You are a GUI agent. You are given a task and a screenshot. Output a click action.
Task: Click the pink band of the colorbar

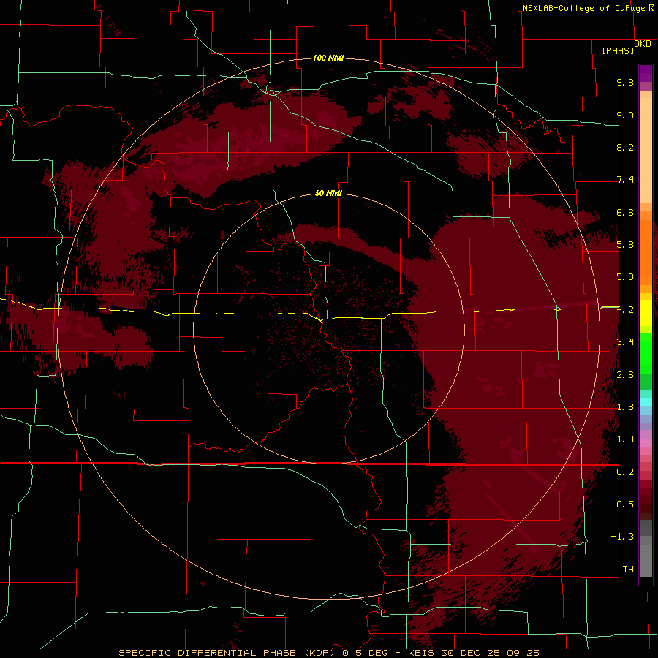[x=646, y=443]
